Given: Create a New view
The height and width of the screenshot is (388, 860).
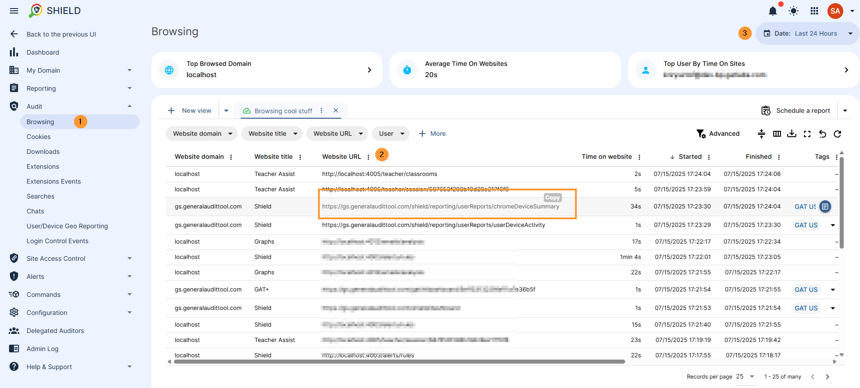Looking at the screenshot, I should click(189, 111).
